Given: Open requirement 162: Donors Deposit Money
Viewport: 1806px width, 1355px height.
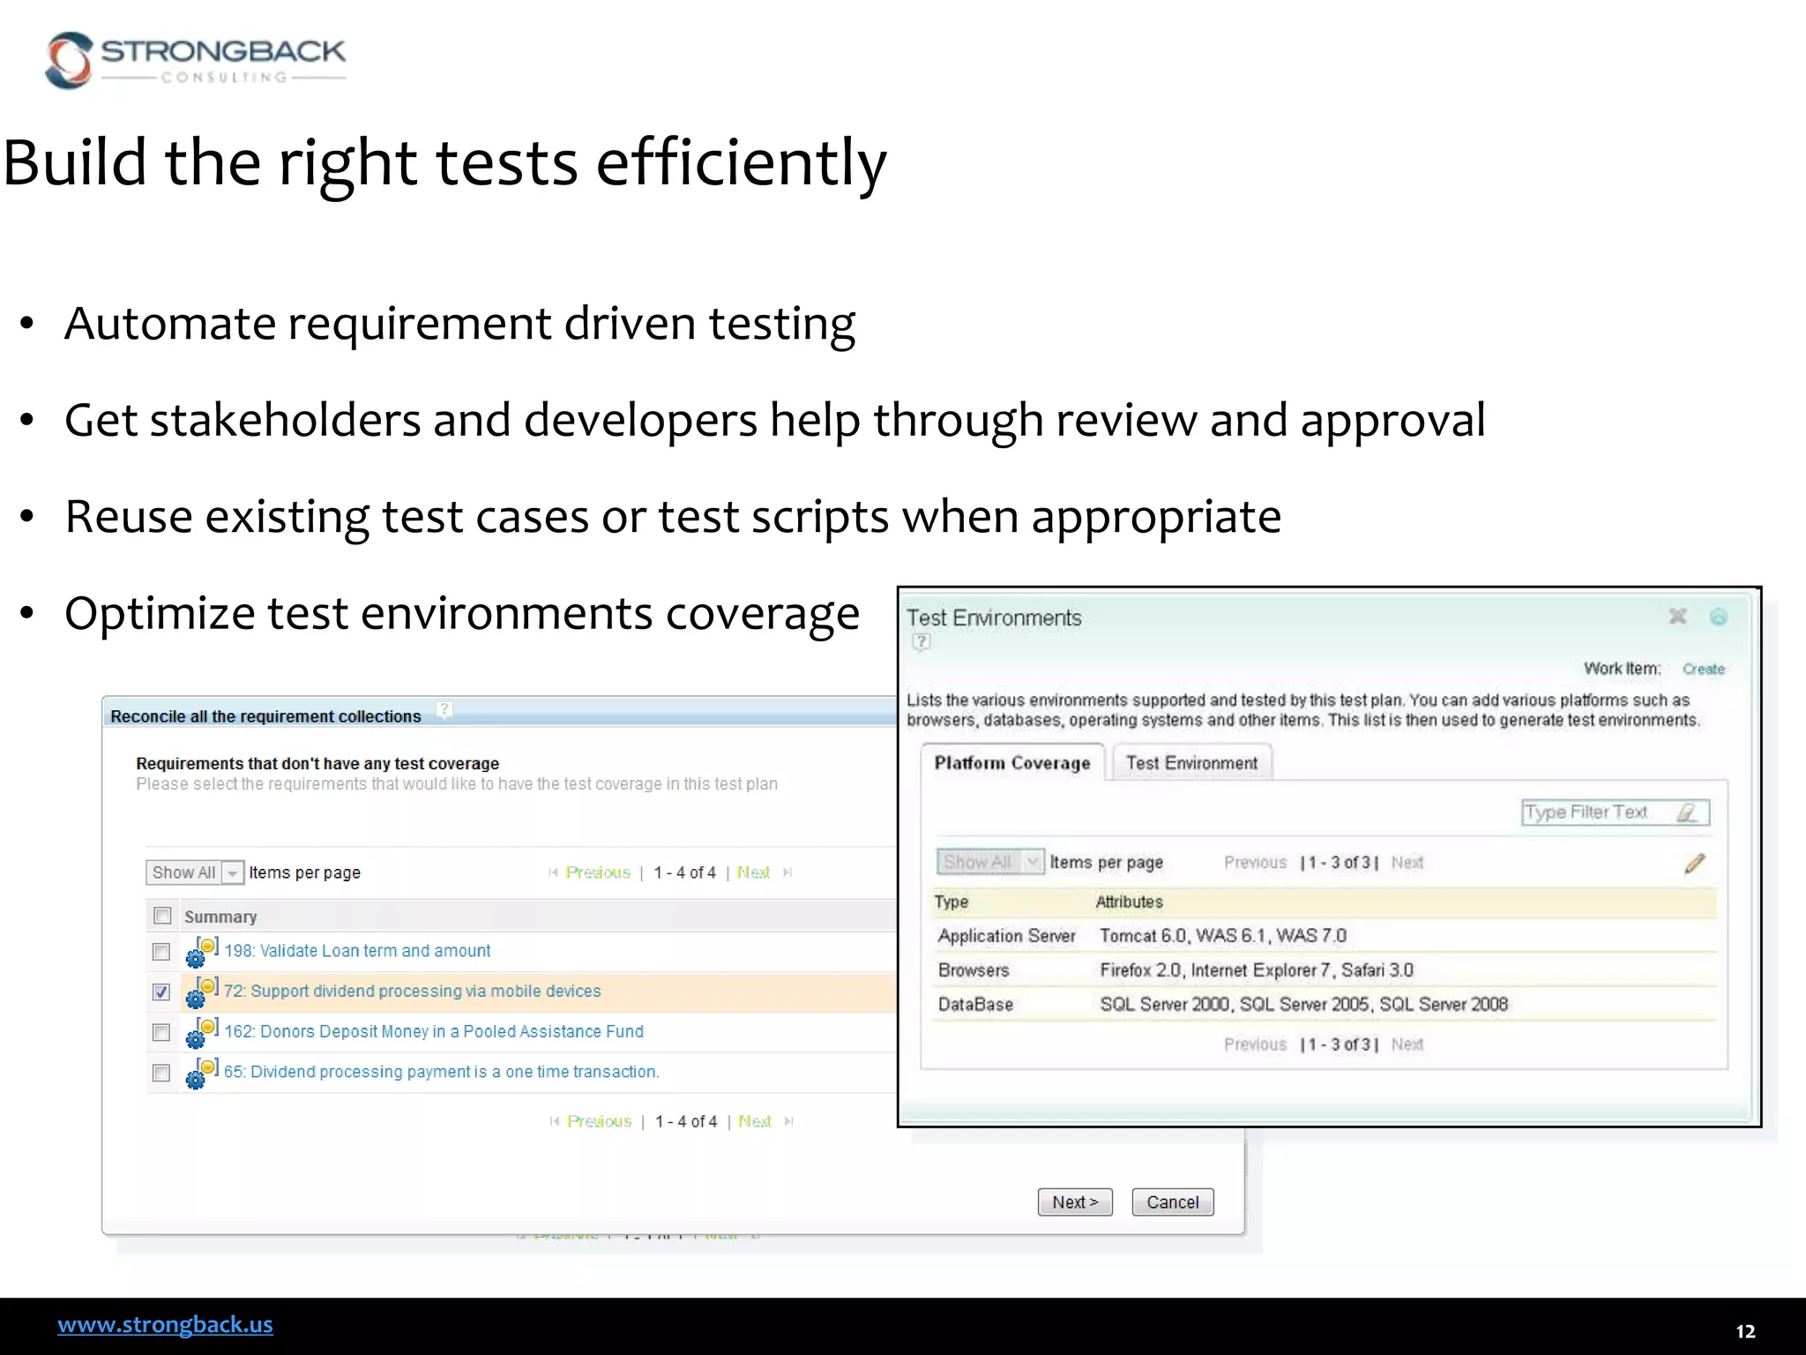Looking at the screenshot, I should pos(434,1031).
